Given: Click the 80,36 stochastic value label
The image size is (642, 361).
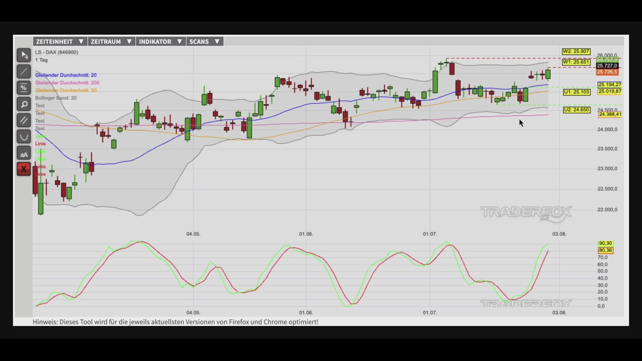Looking at the screenshot, I should [606, 250].
